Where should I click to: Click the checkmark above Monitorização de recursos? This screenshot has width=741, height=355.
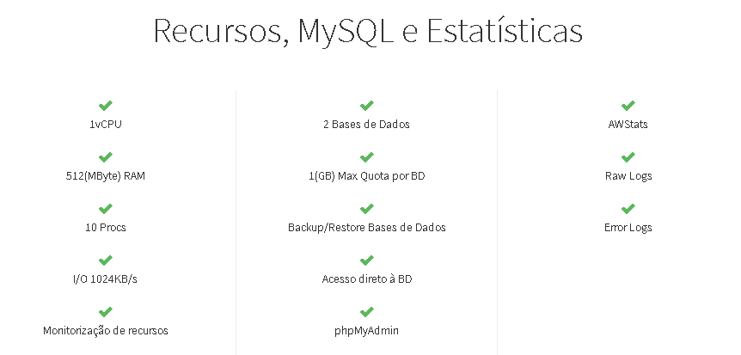coord(106,311)
